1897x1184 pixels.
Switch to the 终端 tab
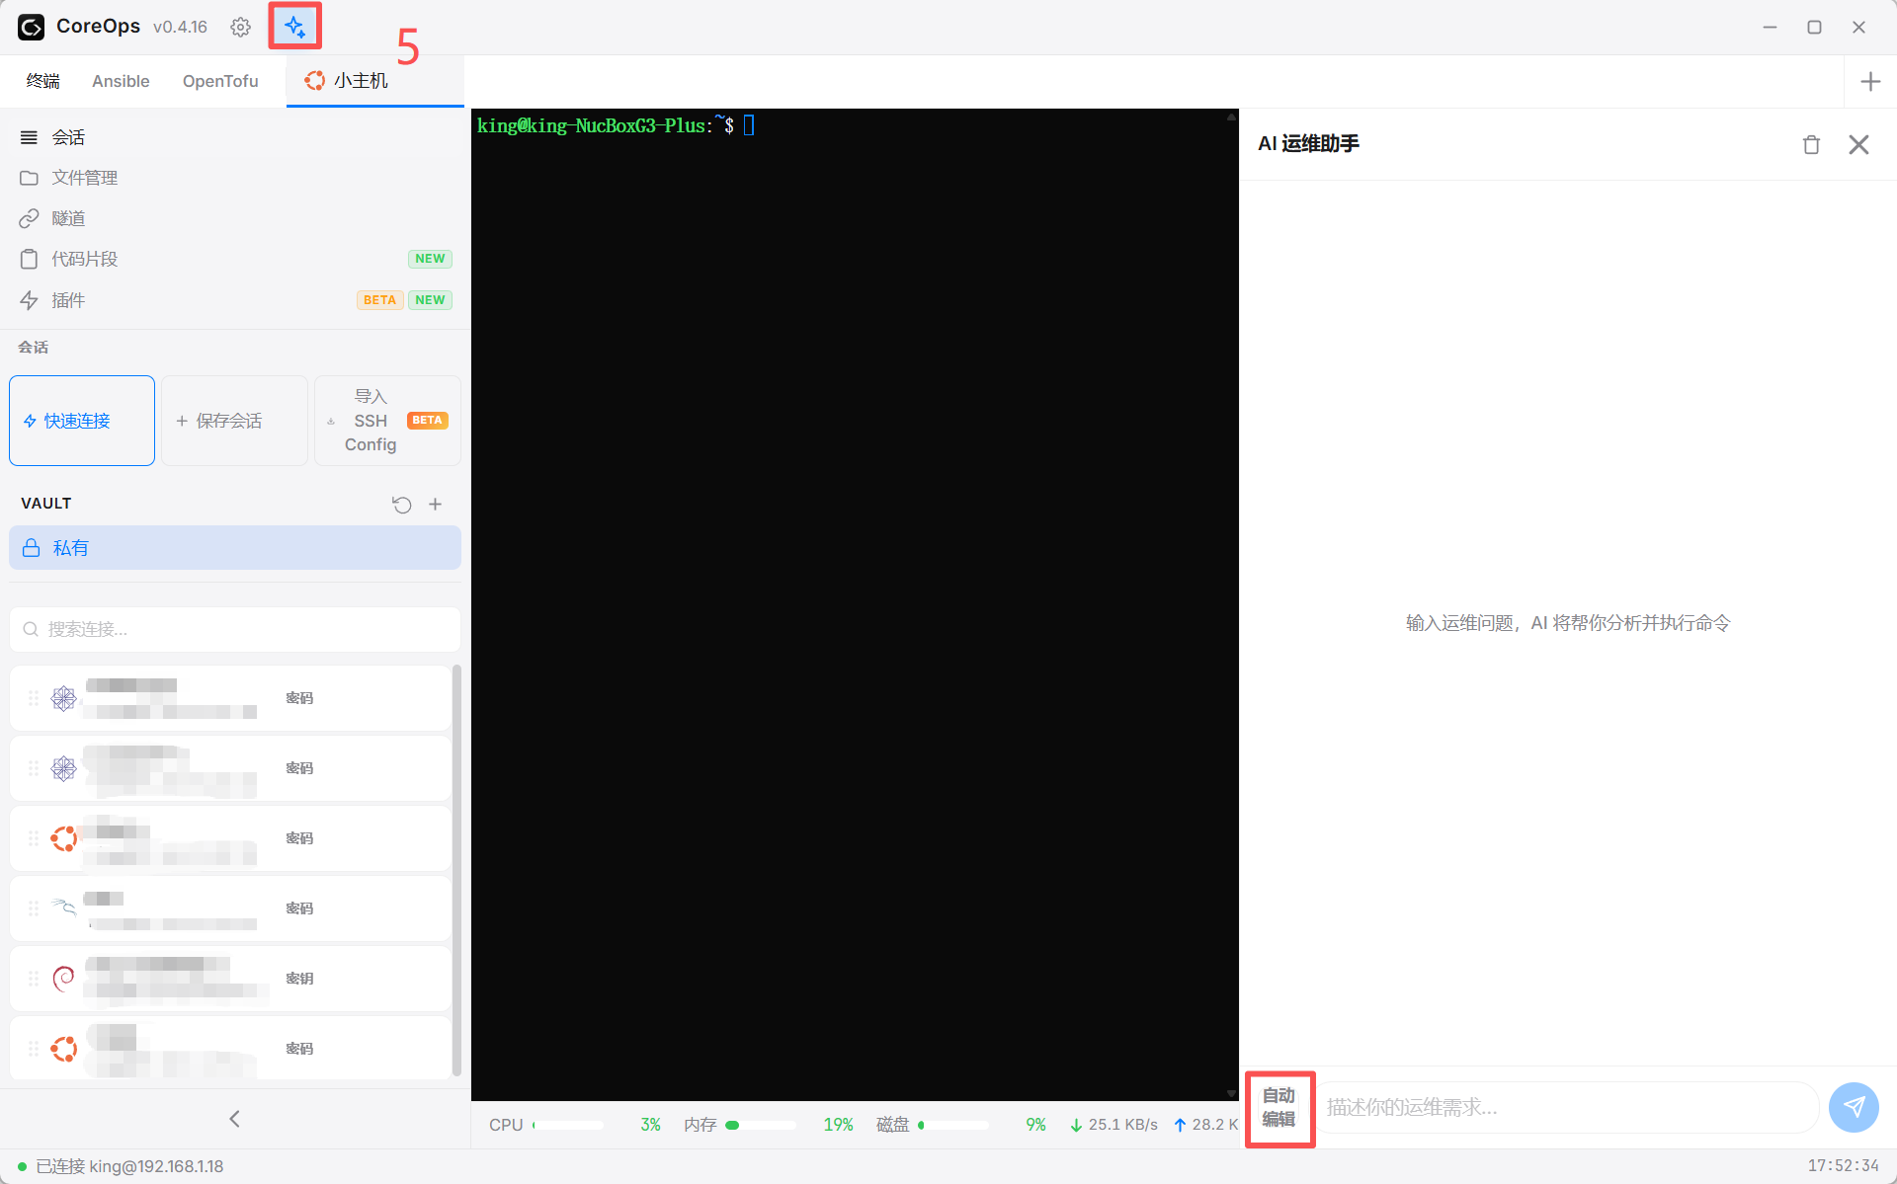(43, 81)
